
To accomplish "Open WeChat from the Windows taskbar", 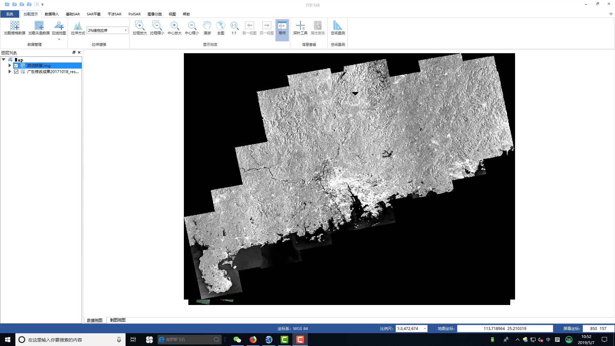I will click(237, 340).
